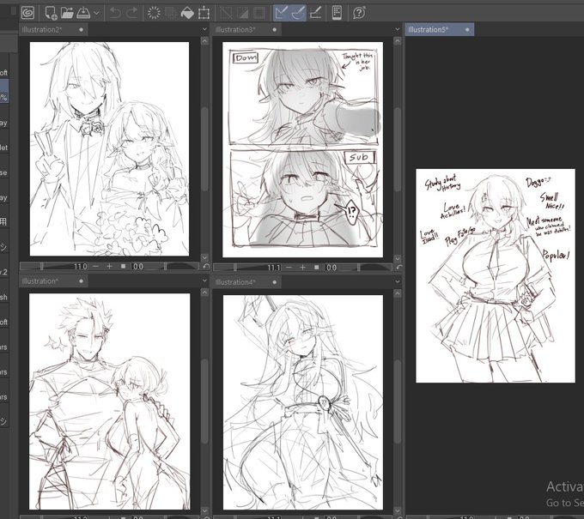Image resolution: width=584 pixels, height=519 pixels.
Task: Click the Fill bucket icon
Action: point(187,13)
